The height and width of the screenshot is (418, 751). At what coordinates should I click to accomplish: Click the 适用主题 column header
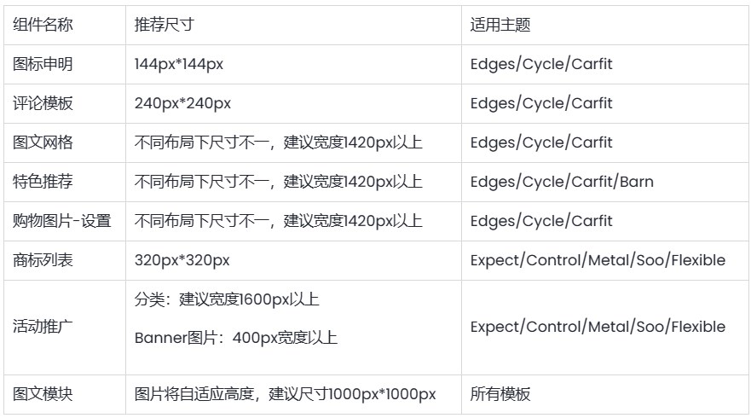coord(500,25)
